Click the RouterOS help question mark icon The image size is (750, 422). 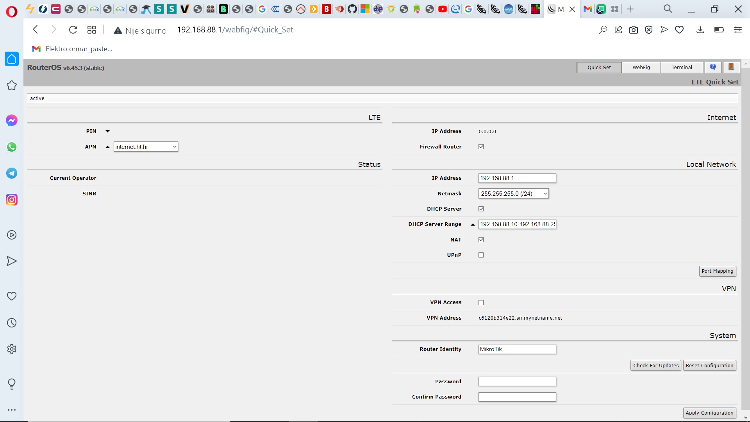[713, 67]
